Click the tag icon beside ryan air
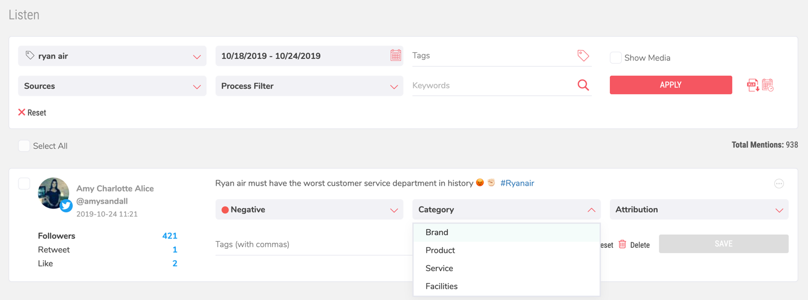 (30, 56)
